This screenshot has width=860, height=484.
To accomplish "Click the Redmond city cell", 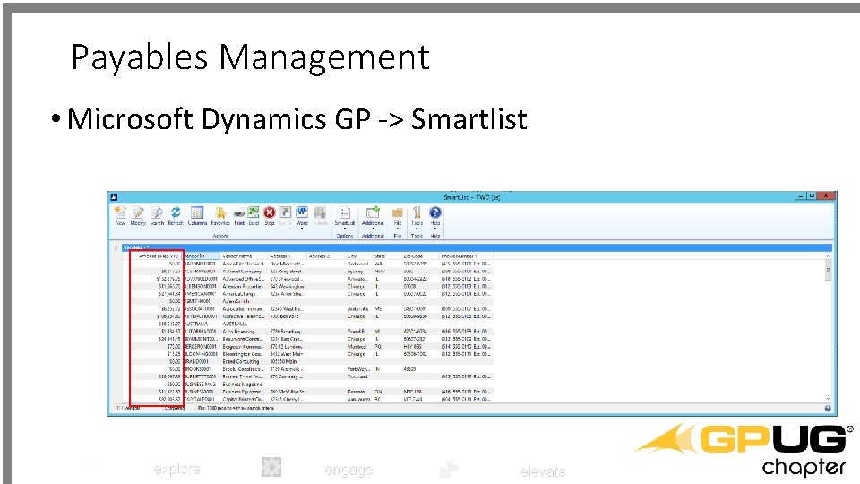I will (x=357, y=264).
